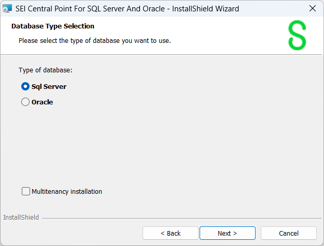
Task: Click the "Oracle" option label
Action: pos(43,102)
